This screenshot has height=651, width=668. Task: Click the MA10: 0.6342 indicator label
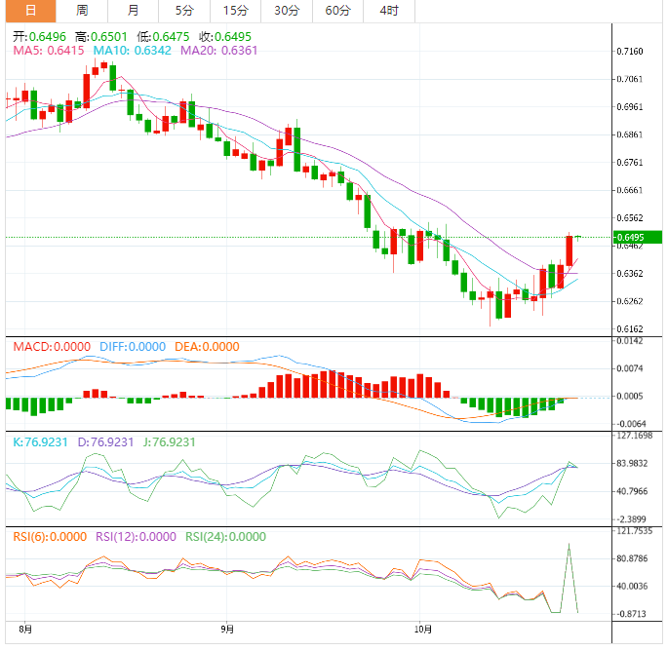coord(132,51)
